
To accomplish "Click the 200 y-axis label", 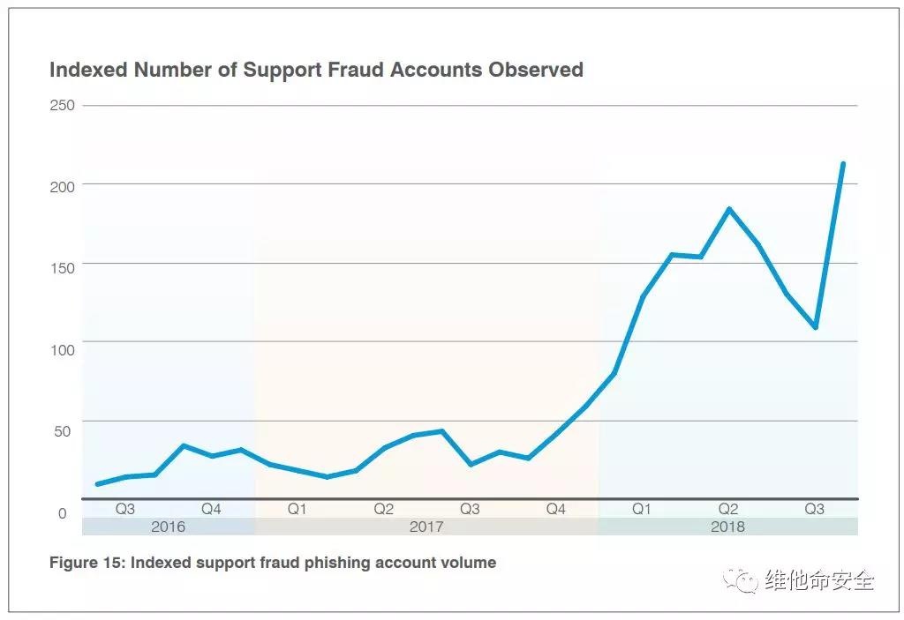I will coord(62,185).
